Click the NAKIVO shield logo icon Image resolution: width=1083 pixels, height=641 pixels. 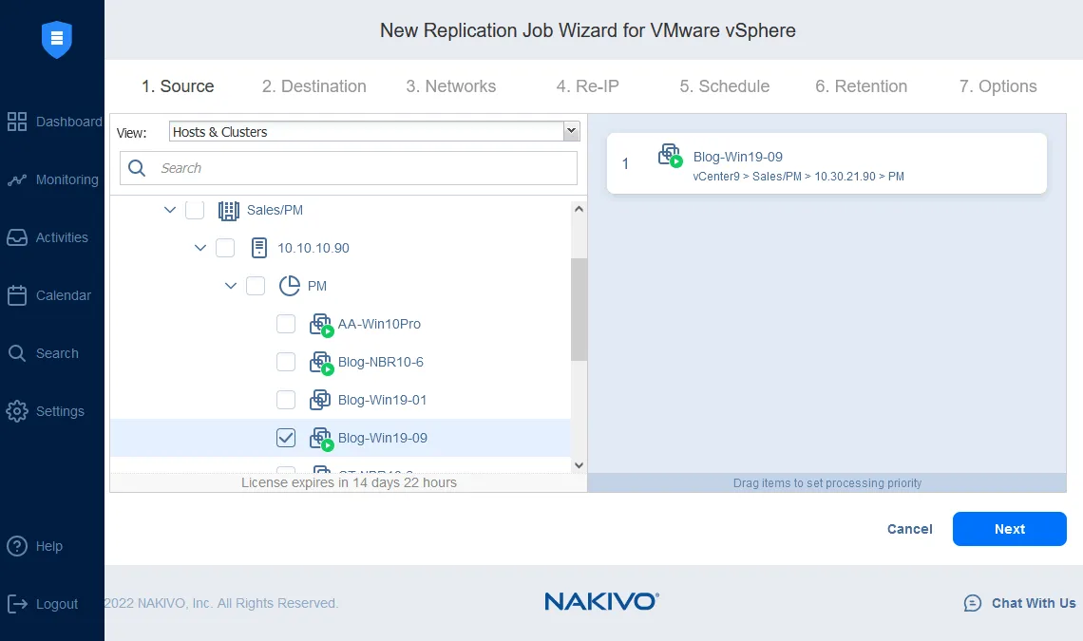pyautogui.click(x=57, y=40)
